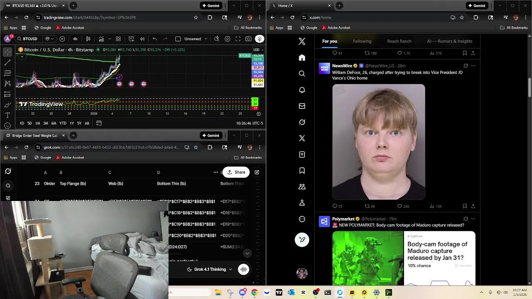Repost the NewsWire post with 36 reposts
This screenshot has width=532, height=299.
367,206
